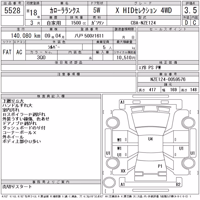Click the shift type FAT
This screenshot has width=200, height=200.
tap(7, 52)
